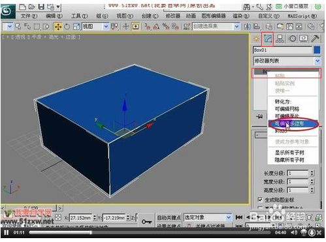Open the Display panel icon
Image resolution: width=326 pixels, height=242 pixels.
303,38
